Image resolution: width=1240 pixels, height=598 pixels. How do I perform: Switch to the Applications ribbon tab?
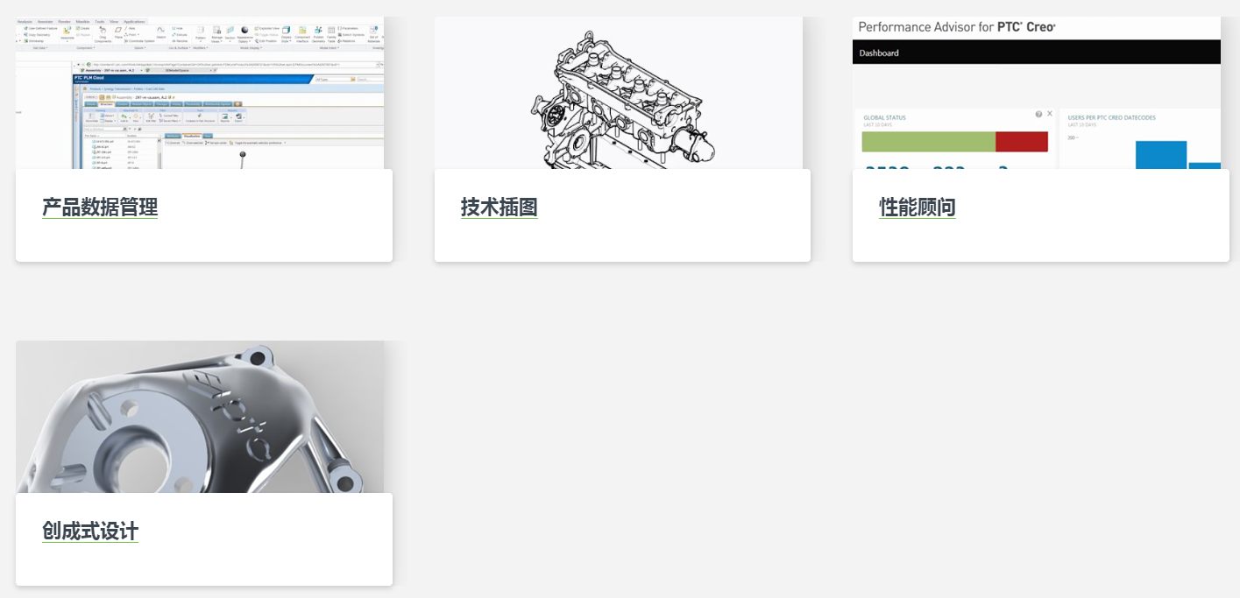135,20
